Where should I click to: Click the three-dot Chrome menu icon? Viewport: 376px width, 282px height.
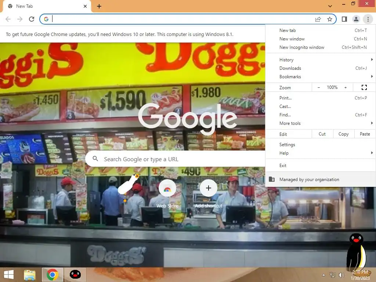click(x=368, y=19)
